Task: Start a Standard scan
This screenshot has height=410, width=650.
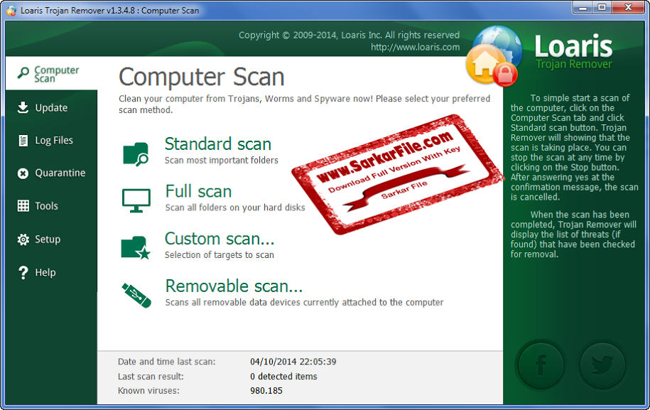Action: tap(218, 144)
